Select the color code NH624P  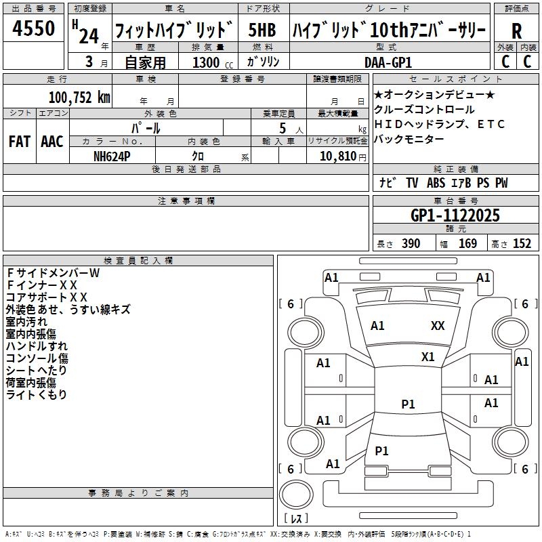tap(112, 156)
